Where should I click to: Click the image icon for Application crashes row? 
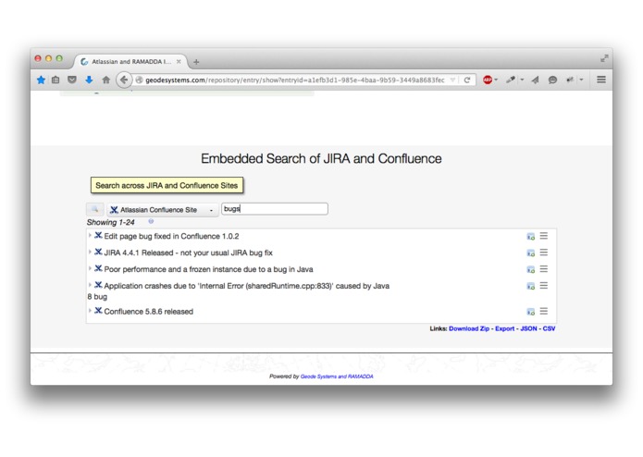531,286
